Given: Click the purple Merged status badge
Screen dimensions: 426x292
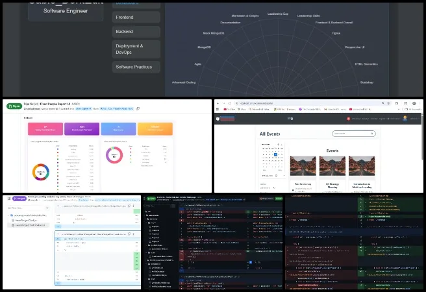Looking at the screenshot, I should click(x=19, y=199).
